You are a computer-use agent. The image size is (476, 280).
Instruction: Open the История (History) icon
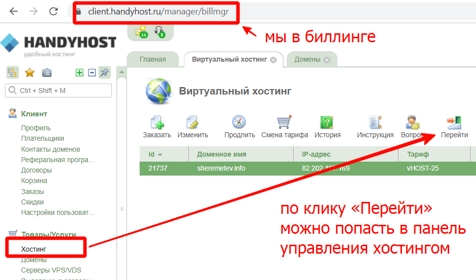327,123
